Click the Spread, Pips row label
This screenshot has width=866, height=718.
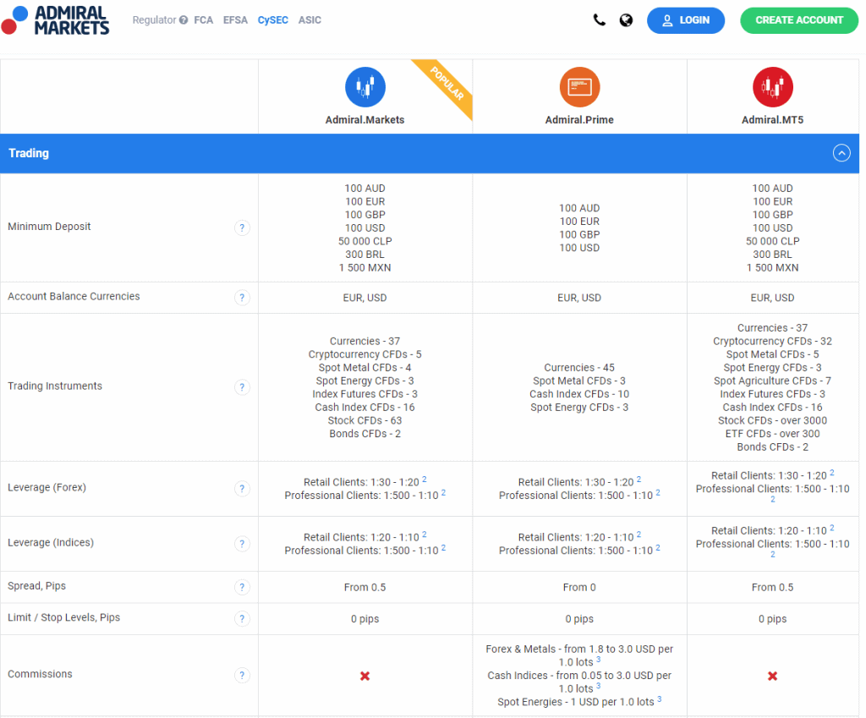tap(36, 586)
